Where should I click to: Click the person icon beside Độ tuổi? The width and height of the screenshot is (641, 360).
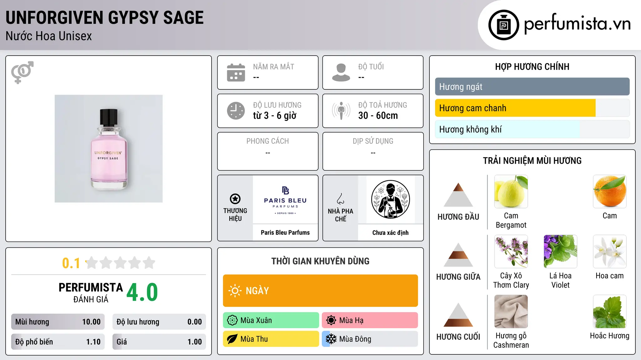[341, 72]
